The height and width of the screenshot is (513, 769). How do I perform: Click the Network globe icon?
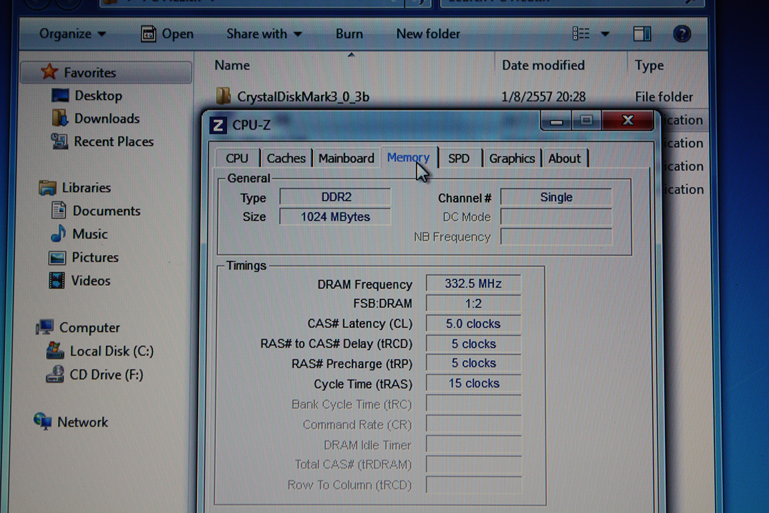tap(43, 421)
